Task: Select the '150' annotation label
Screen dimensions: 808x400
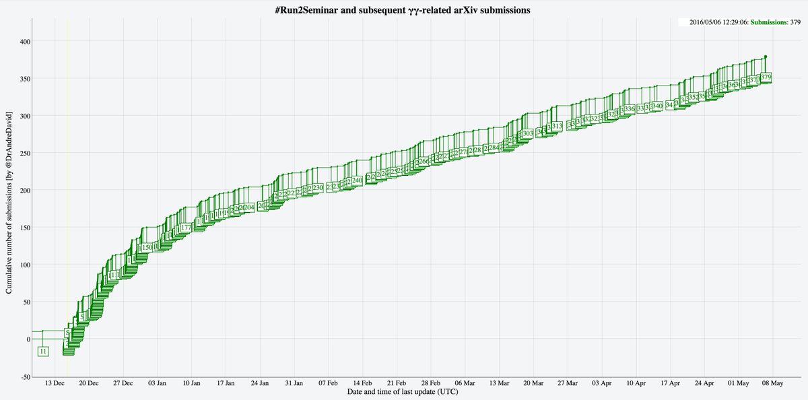Action: tap(146, 248)
